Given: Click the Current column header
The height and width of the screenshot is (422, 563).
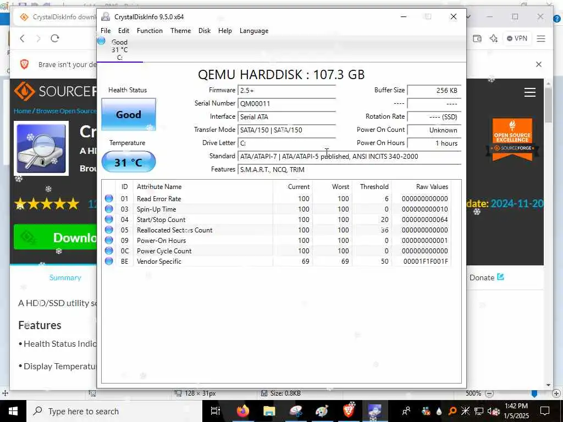Looking at the screenshot, I should pos(292,187).
